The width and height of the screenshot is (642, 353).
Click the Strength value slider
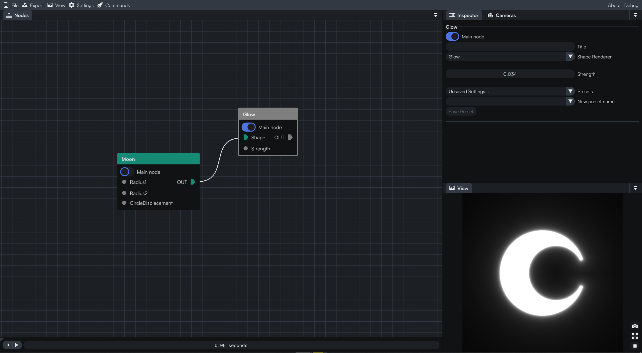point(510,74)
